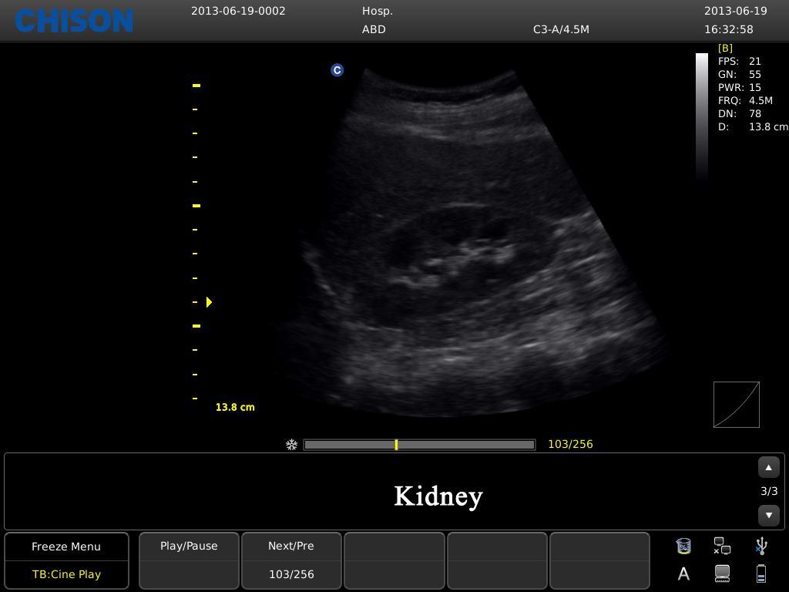Click the USB connection status icon
789x592 pixels.
[761, 547]
